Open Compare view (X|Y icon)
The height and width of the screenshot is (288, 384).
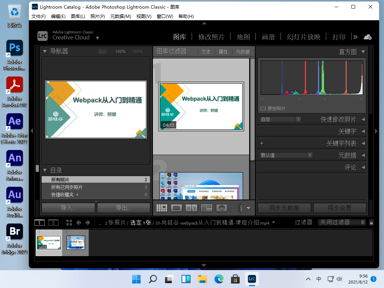pos(191,208)
